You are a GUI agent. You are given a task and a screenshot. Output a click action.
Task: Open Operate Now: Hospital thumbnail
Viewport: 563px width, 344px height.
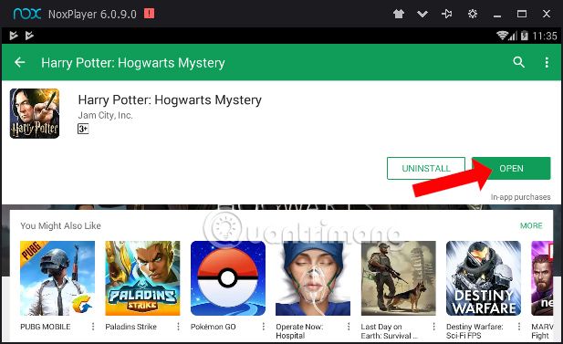click(x=313, y=278)
